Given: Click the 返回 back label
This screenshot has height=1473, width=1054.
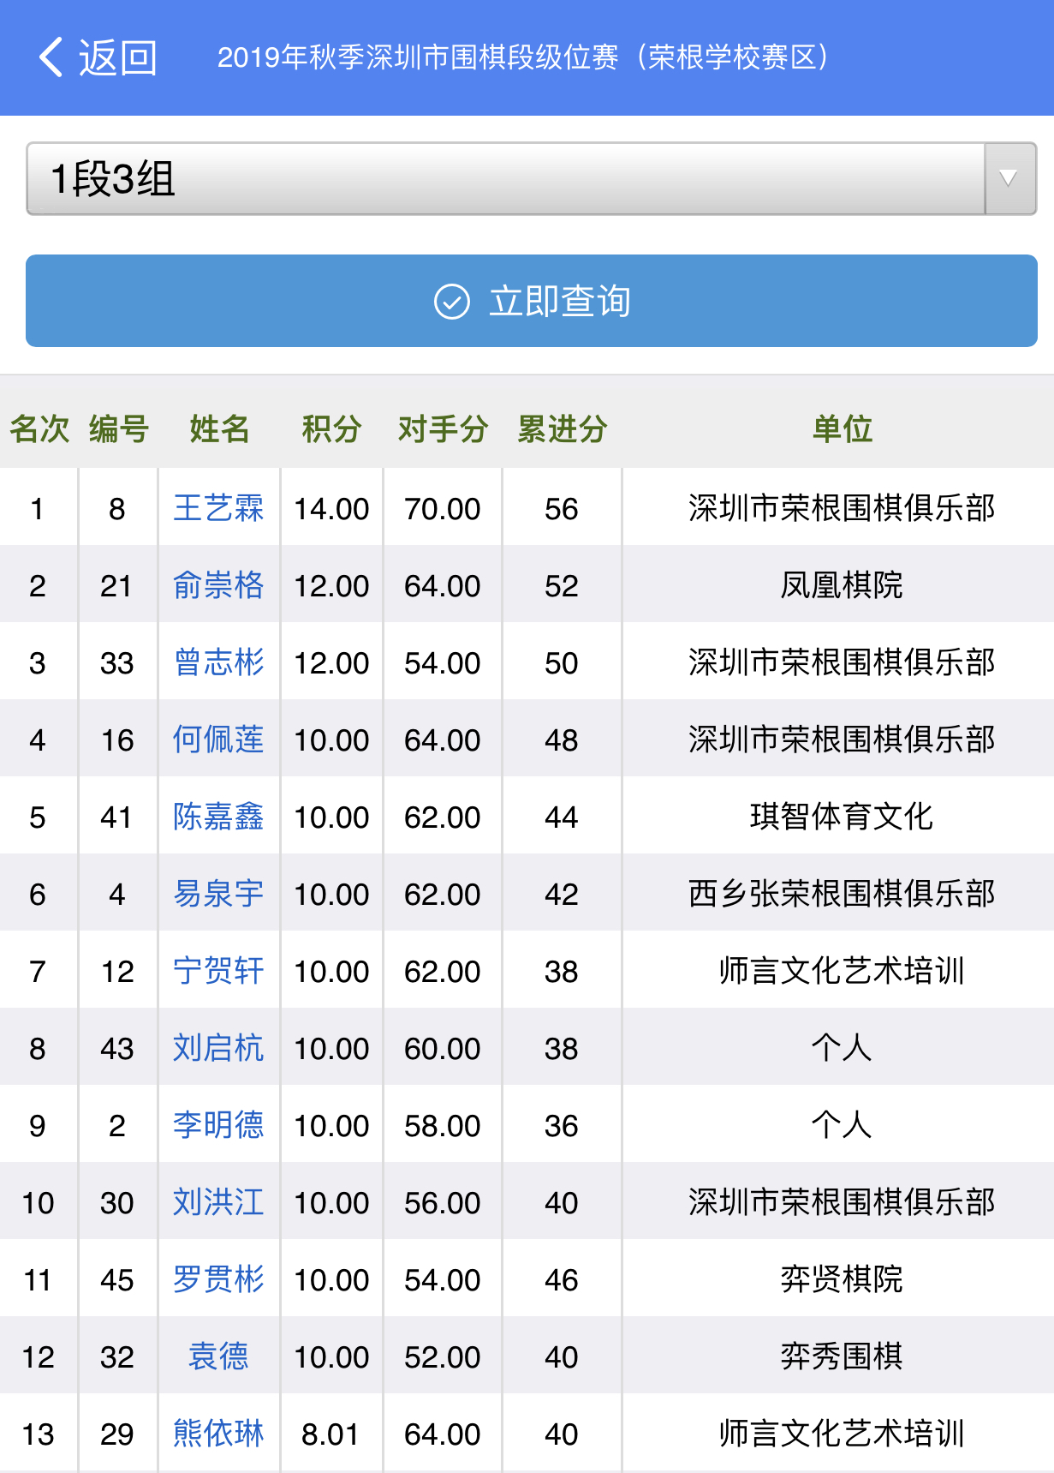Looking at the screenshot, I should click(118, 57).
